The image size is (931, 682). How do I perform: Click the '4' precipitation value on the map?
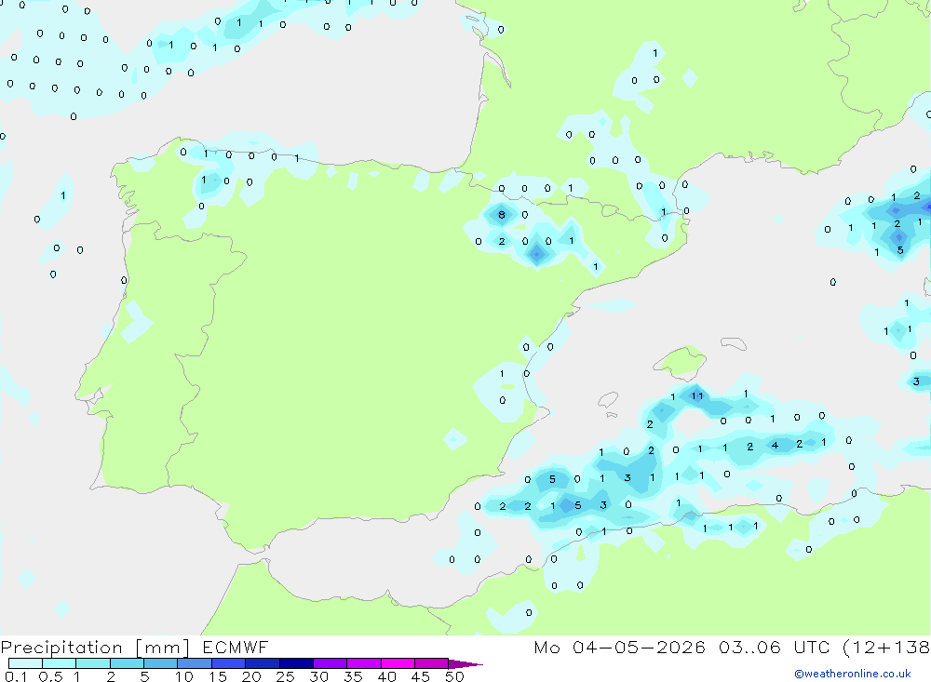click(775, 445)
